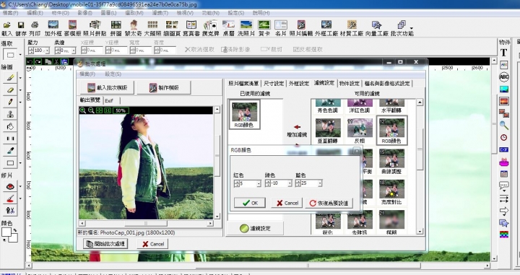Open the 拼圖 (puzzle) tool
The height and width of the screenshot is (275, 520).
(x=116, y=25)
